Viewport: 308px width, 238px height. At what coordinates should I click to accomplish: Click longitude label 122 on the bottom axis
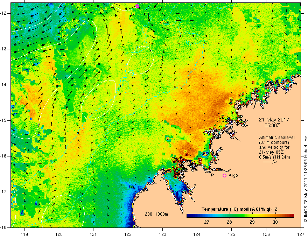(128, 234)
